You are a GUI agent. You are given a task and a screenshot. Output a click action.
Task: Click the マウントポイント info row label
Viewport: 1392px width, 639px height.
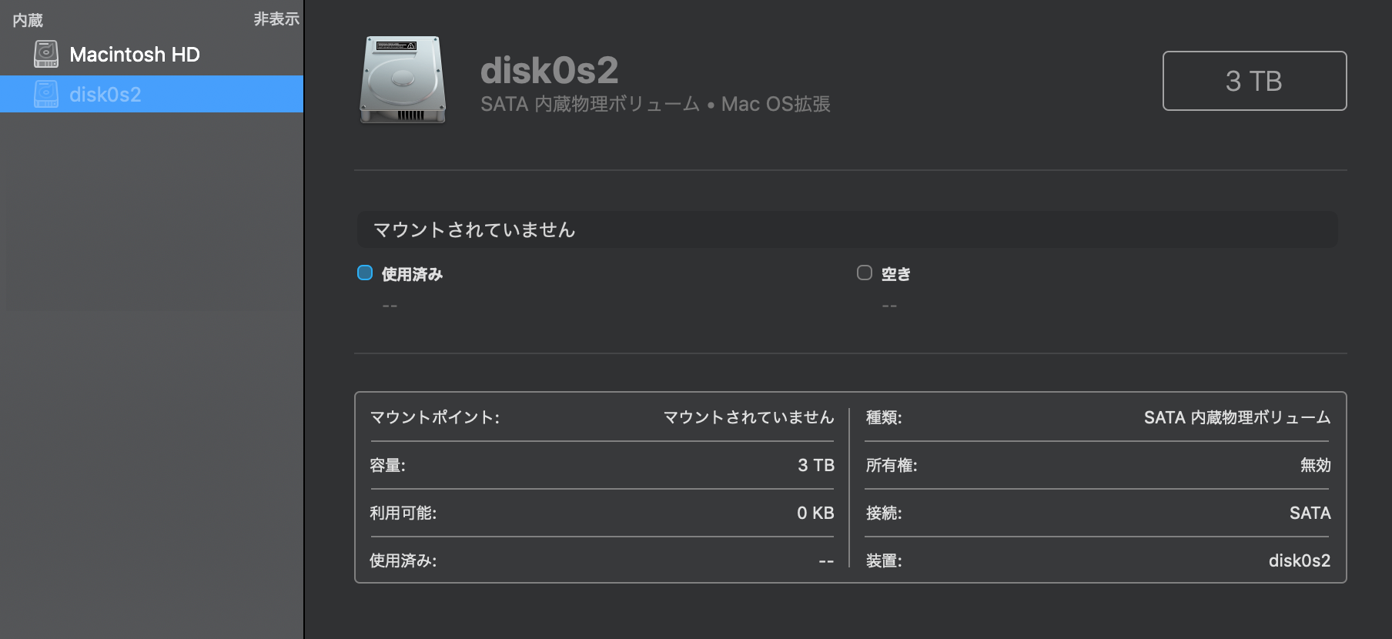(x=435, y=417)
